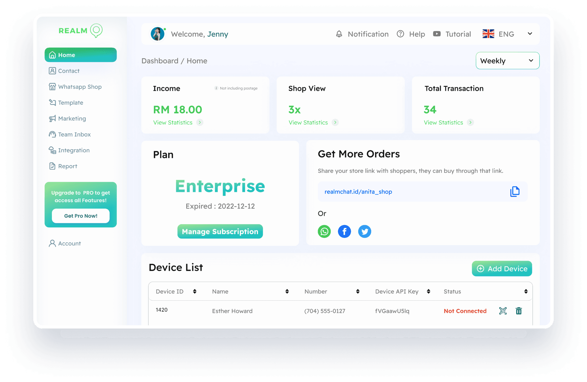Image resolution: width=587 pixels, height=382 pixels.
Task: Click the Realm logo
Action: coord(81,30)
